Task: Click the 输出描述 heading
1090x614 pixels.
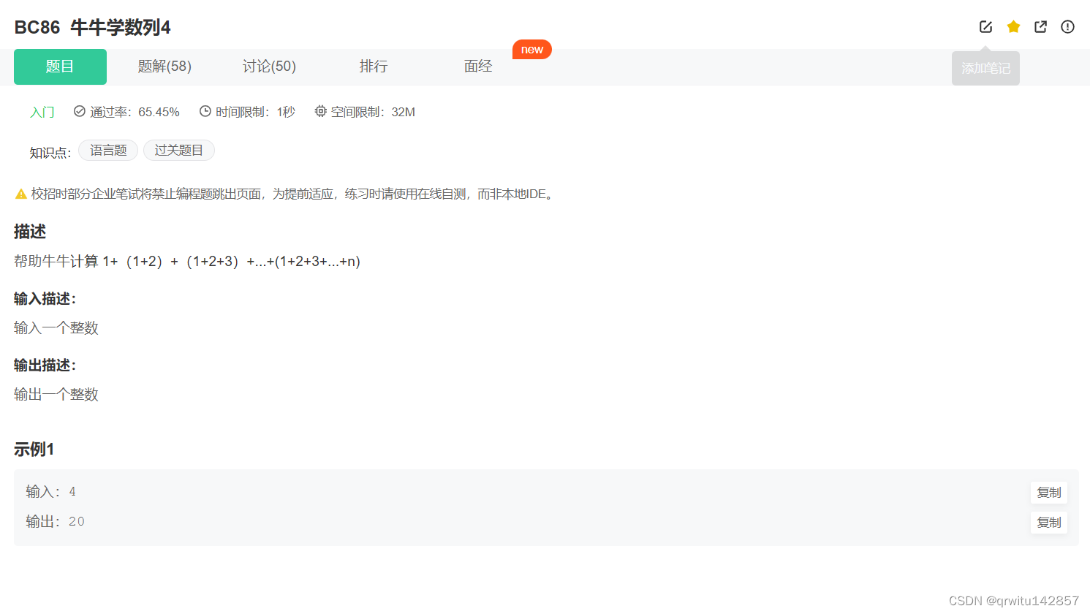Action: click(x=45, y=365)
